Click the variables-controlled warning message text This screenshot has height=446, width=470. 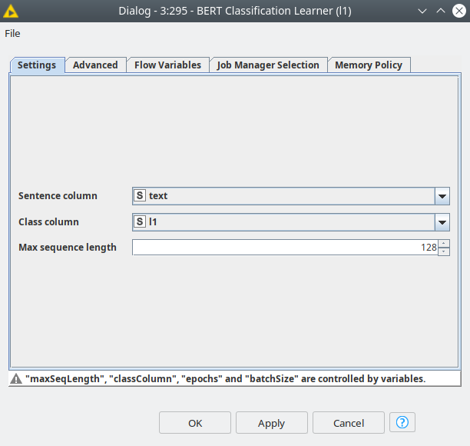[x=226, y=379]
